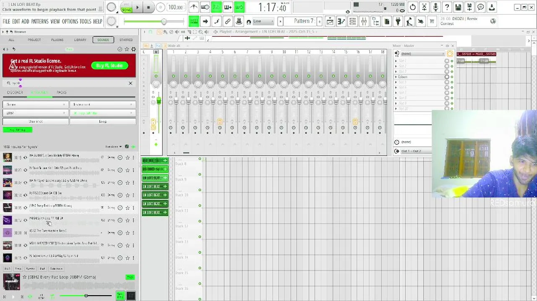Open undo history icon
Screen dimensions: 537x301
(413, 7)
